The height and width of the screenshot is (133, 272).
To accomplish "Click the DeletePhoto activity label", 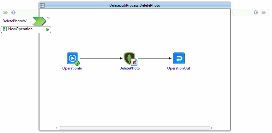I will [130, 68].
